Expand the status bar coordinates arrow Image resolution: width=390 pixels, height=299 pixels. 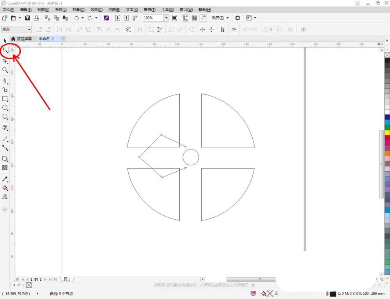click(37, 294)
